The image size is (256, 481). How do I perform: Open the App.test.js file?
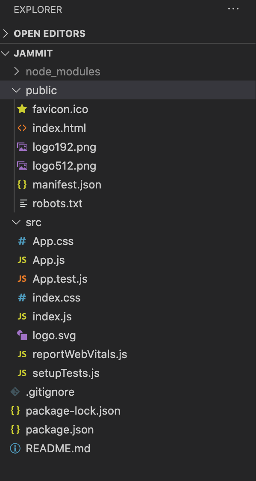(x=60, y=279)
